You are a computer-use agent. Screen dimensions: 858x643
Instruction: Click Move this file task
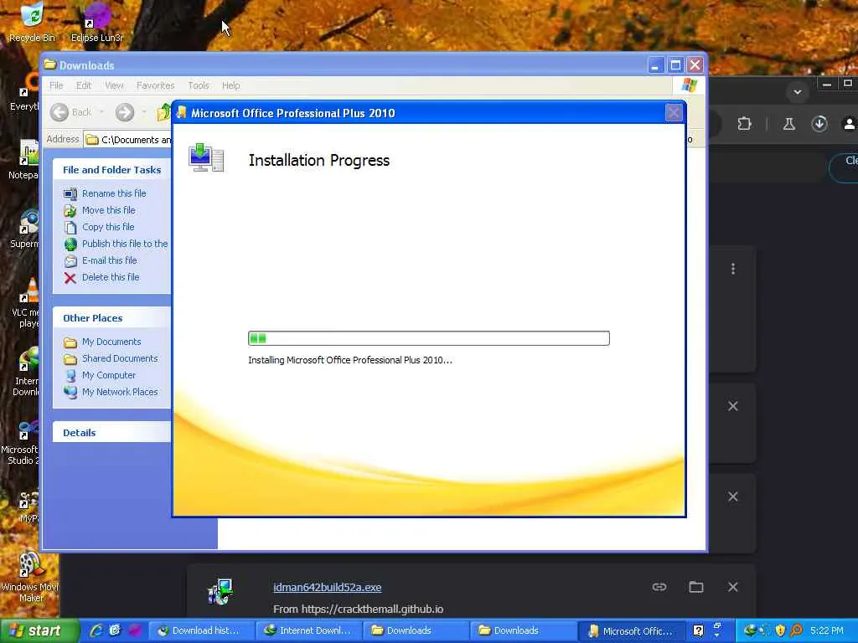tap(108, 210)
